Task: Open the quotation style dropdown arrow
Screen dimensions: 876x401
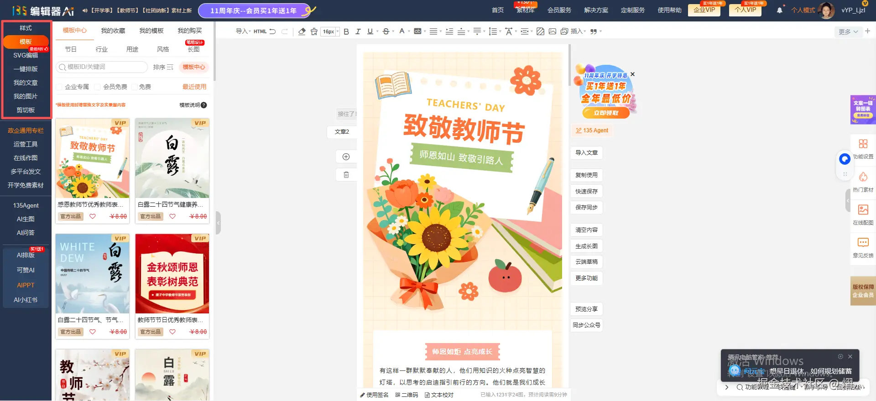Action: tap(600, 31)
